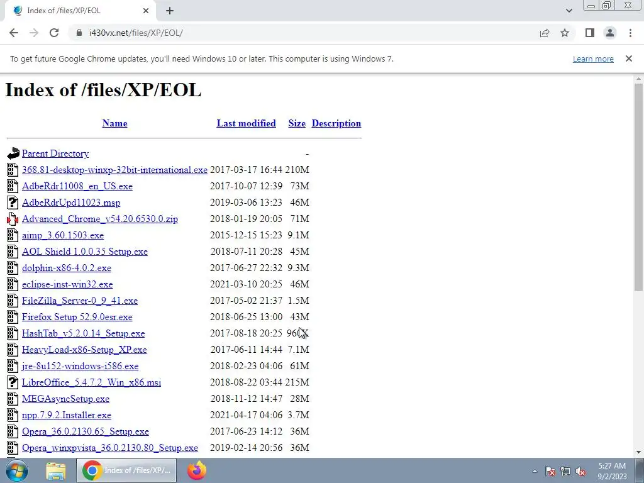Screen dimensions: 644x483
Task: Download jre-8u152-windows-i586.exe
Action: pos(80,366)
